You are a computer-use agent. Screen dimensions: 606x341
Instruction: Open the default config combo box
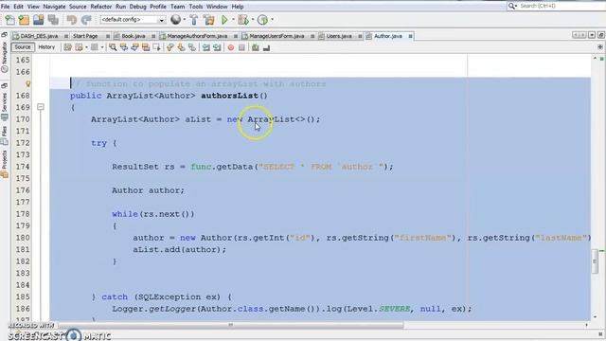click(x=133, y=20)
